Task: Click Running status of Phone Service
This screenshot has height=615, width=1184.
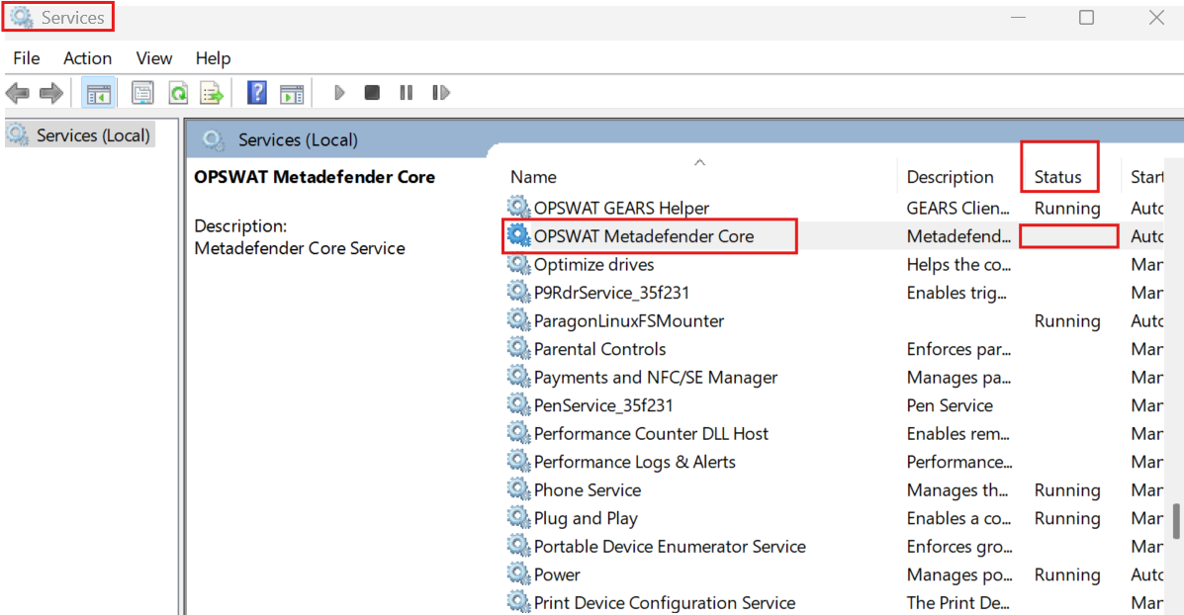Action: 1067,489
